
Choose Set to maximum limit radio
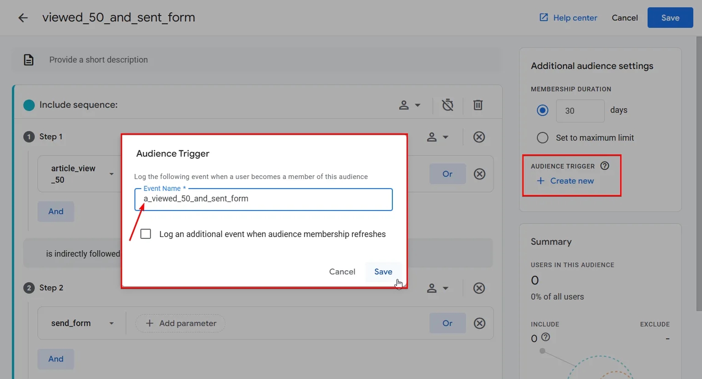pyautogui.click(x=542, y=137)
